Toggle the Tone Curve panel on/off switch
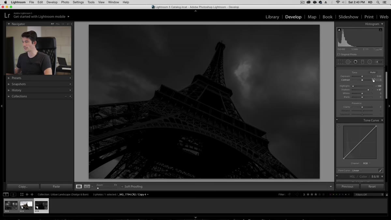391x220 pixels. [337, 120]
